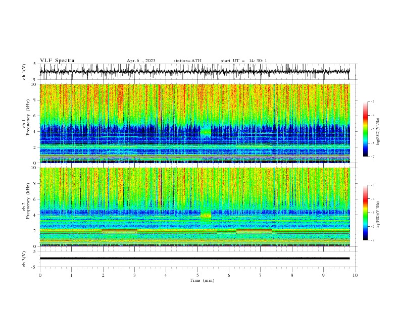400x309 pixels.
Task: Click the red 2 kHz line between minutes 6 and 7 in ch.2
Action: (255, 230)
